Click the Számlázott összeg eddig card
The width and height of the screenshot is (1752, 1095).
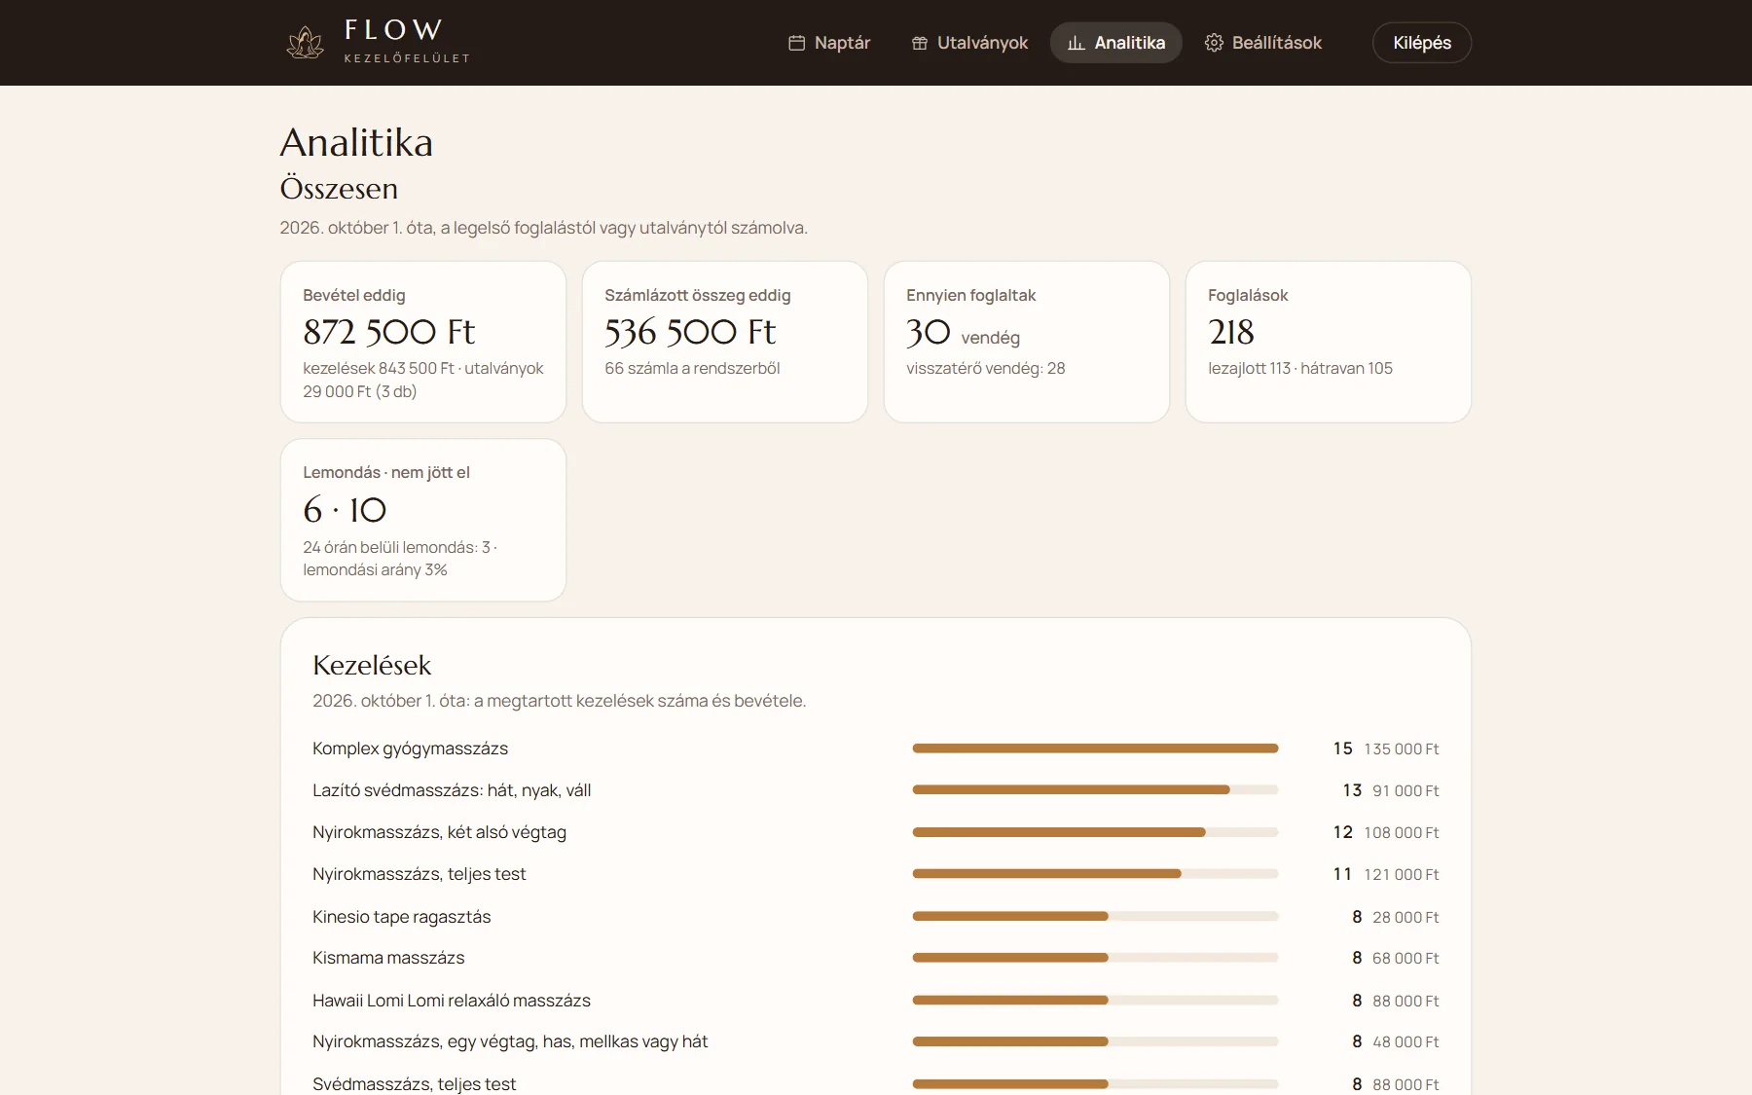coord(725,342)
